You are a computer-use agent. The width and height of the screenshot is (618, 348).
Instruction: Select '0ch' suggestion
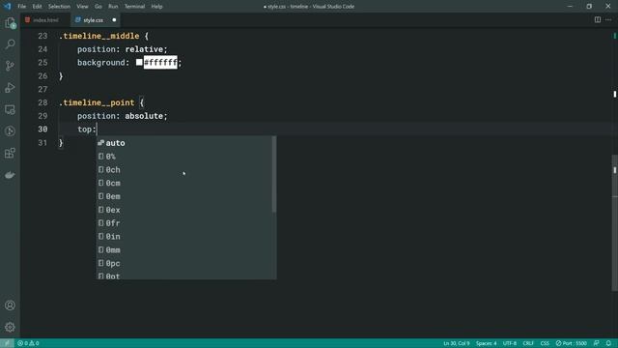184,170
